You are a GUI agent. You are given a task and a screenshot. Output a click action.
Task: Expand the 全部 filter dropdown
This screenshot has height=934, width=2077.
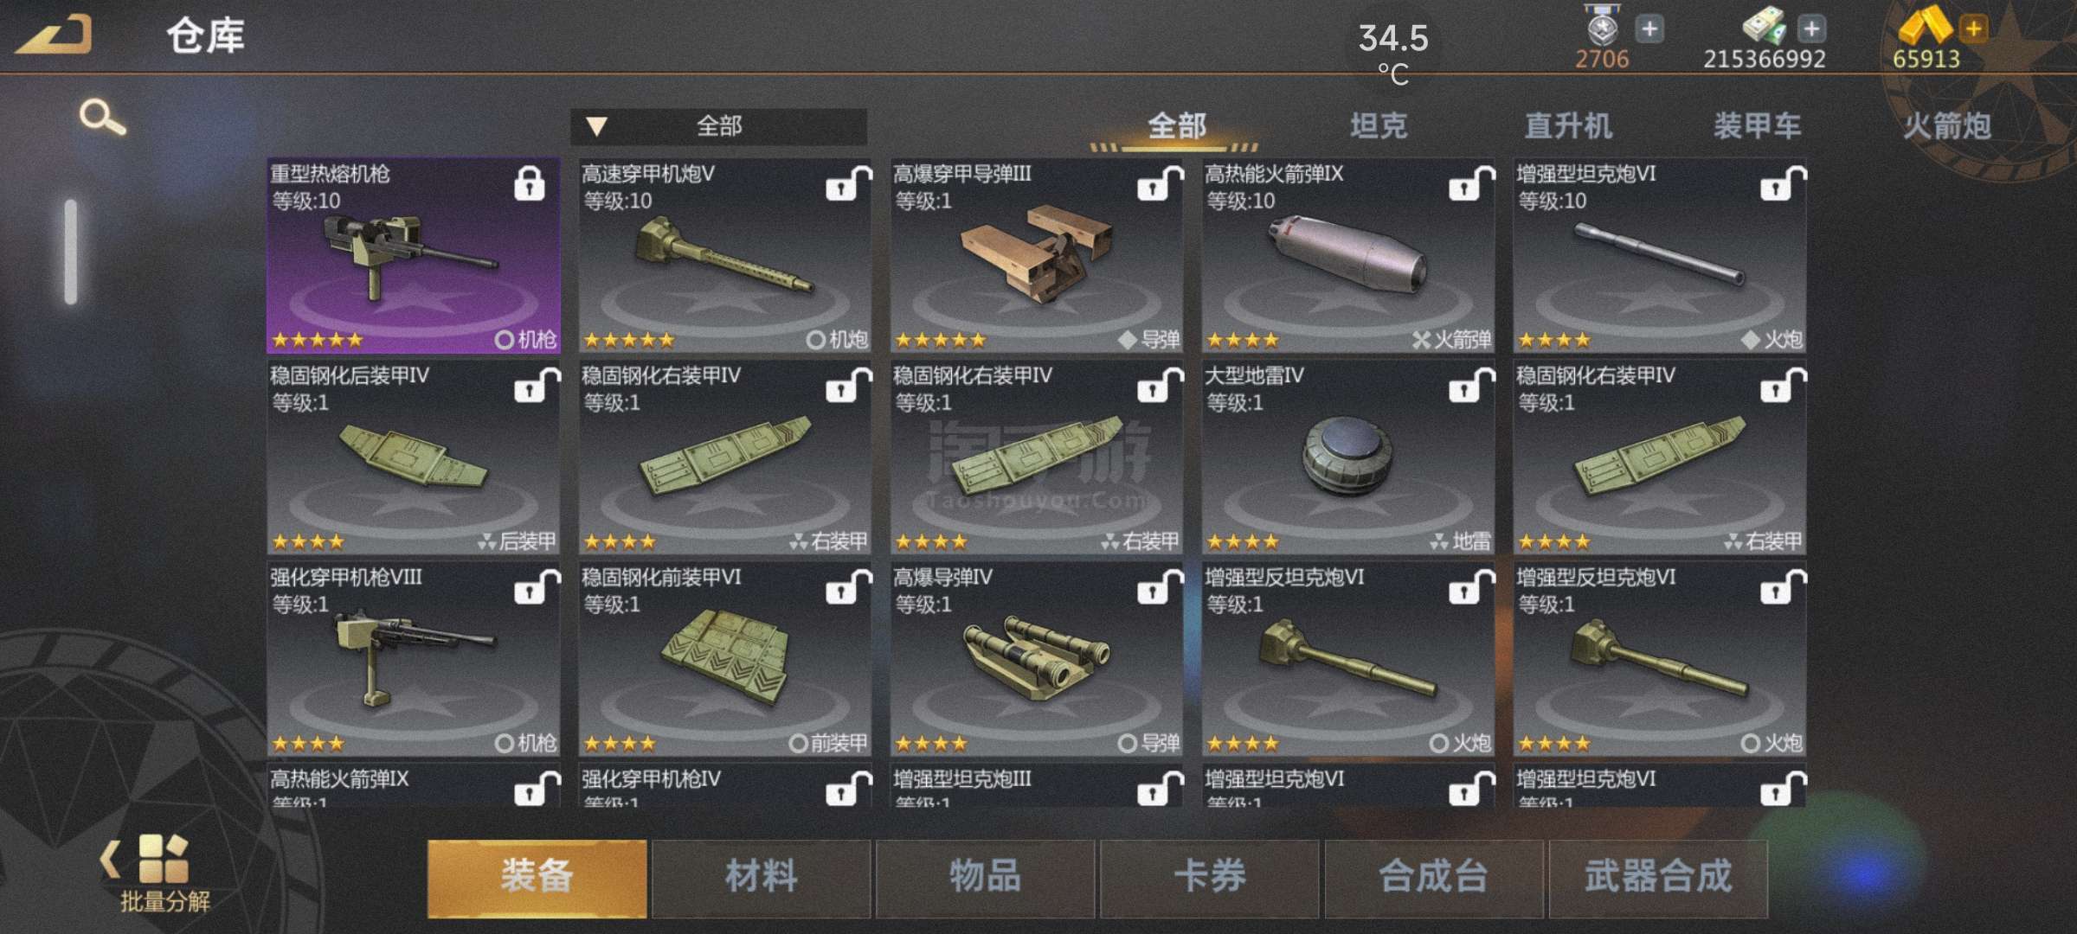pyautogui.click(x=718, y=126)
